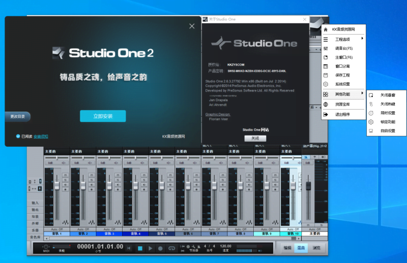Open the 安装须知 link in installer
The width and height of the screenshot is (407, 263).
coord(41,136)
